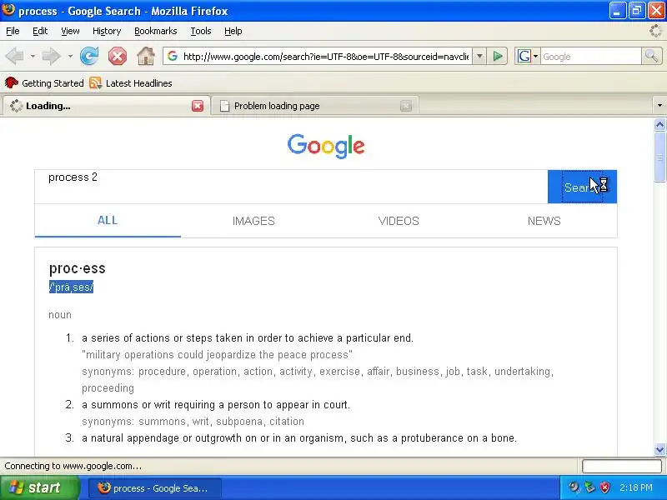Click the Firefox taskbar button
Image resolution: width=667 pixels, height=500 pixels.
155,488
